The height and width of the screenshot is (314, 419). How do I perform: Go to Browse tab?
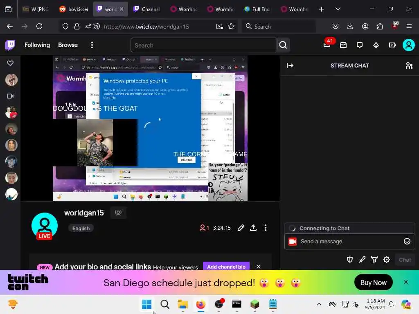(x=68, y=45)
